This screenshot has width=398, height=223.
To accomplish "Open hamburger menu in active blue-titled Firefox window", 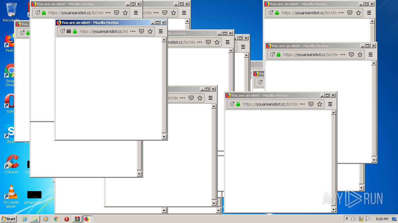I will click(x=161, y=31).
